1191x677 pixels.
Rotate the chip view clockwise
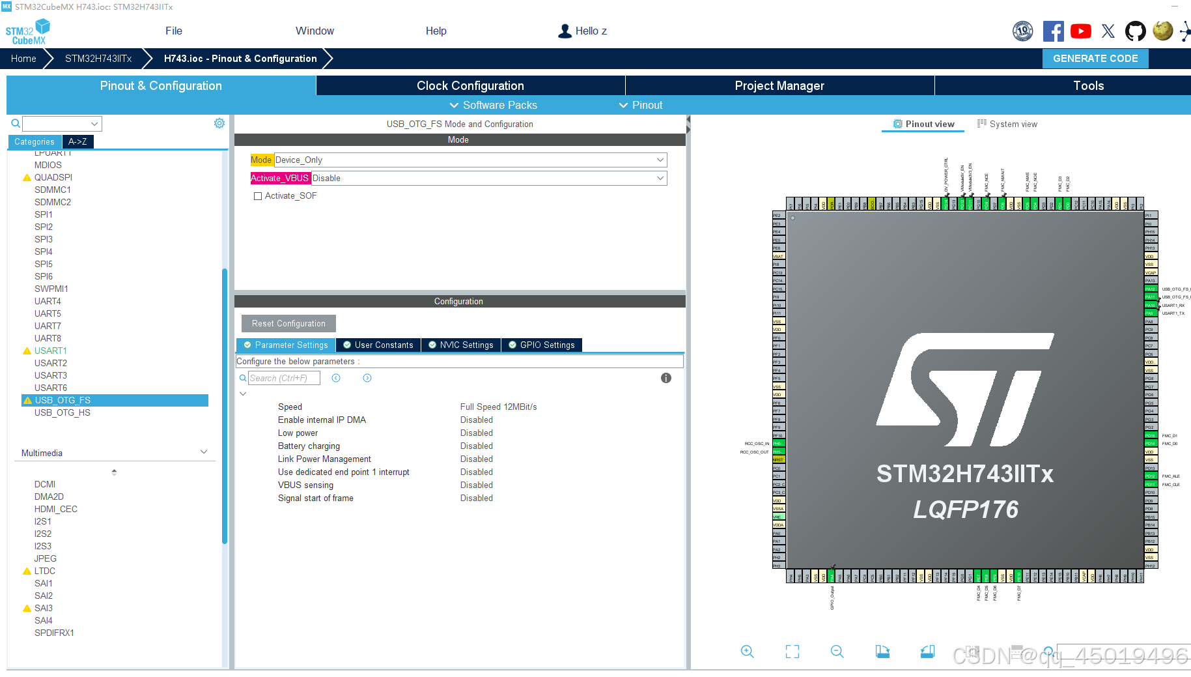coord(882,652)
